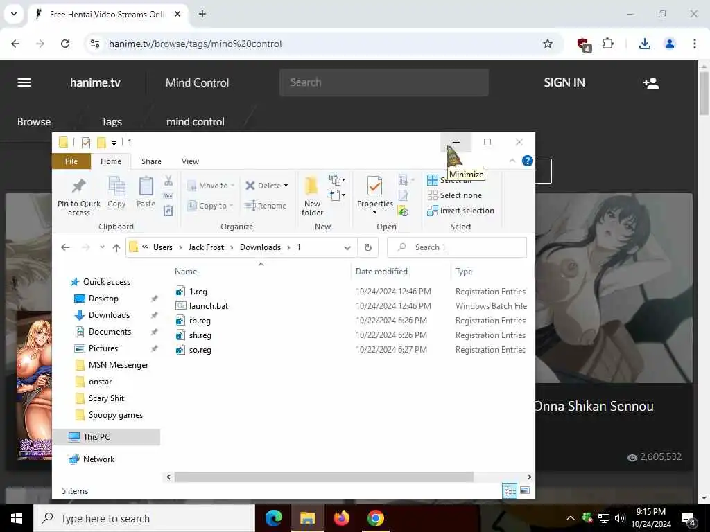Click the website Search field
The height and width of the screenshot is (532, 710).
pyautogui.click(x=384, y=82)
